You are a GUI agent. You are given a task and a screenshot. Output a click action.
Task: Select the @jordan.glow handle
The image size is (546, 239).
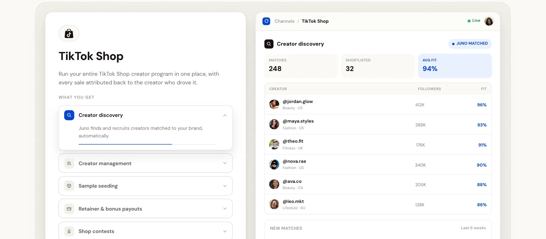(x=298, y=102)
